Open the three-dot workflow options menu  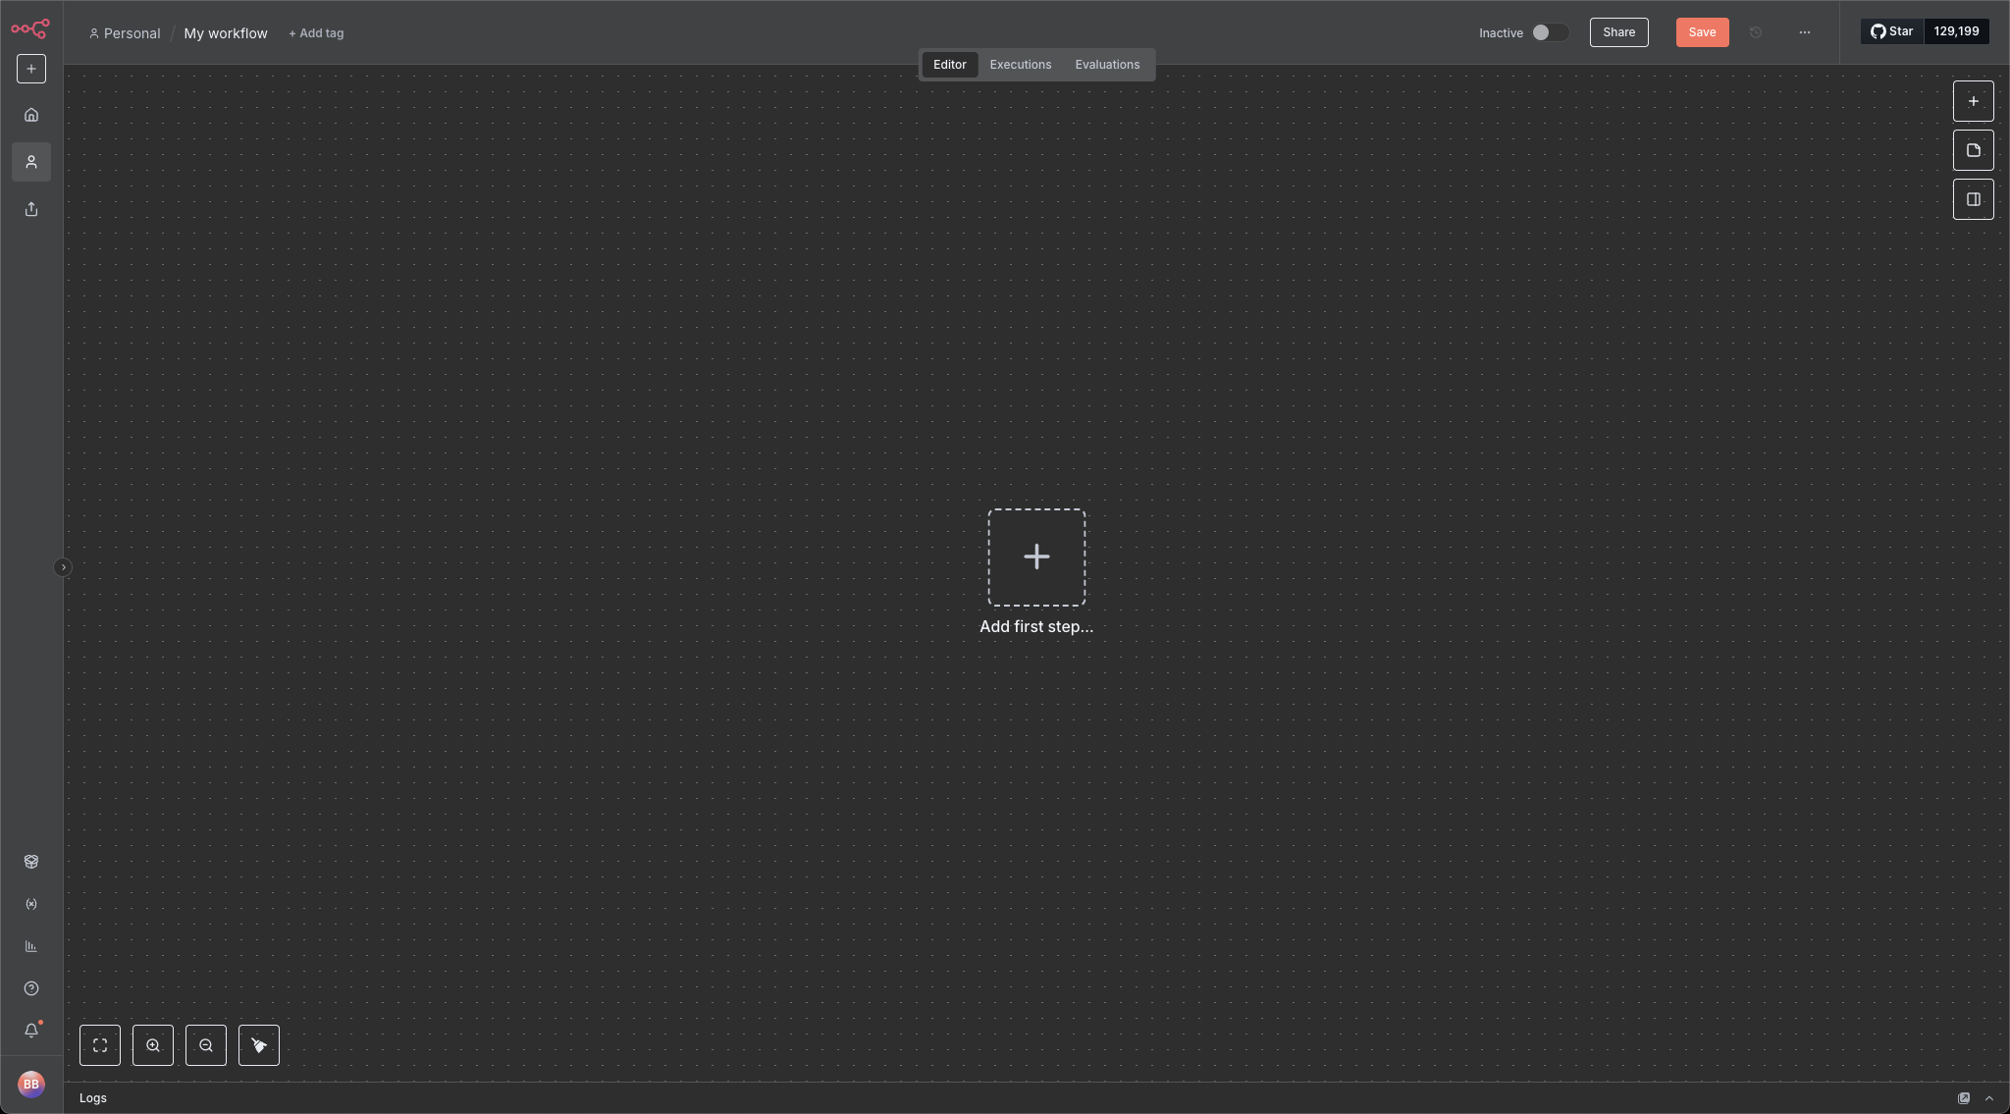[1805, 32]
